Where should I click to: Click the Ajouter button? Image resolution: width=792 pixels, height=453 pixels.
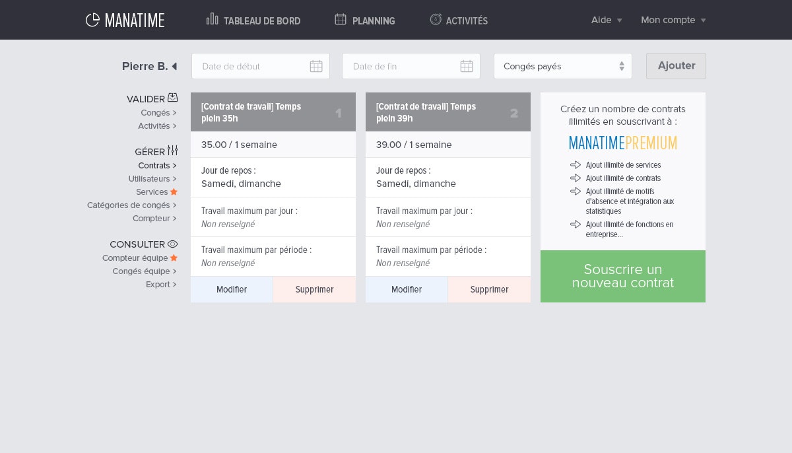tap(676, 66)
